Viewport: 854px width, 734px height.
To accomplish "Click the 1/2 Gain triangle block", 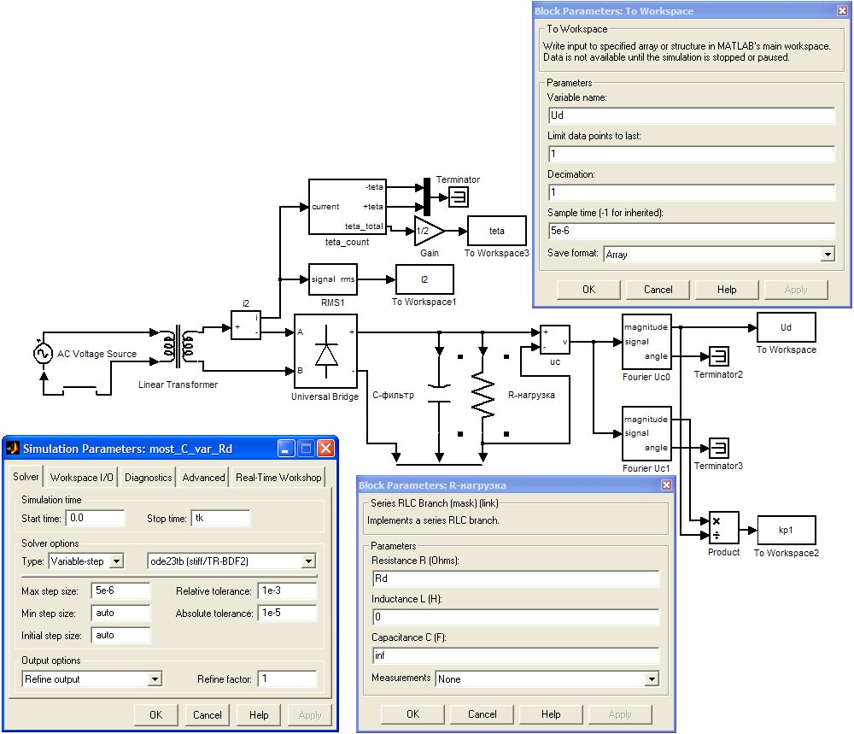I will 428,231.
